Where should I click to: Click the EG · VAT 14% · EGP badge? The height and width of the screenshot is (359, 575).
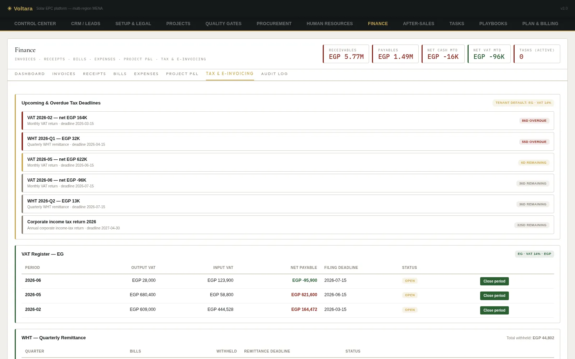534,254
